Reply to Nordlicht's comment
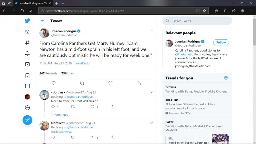The image size is (256, 144). pos(53,137)
